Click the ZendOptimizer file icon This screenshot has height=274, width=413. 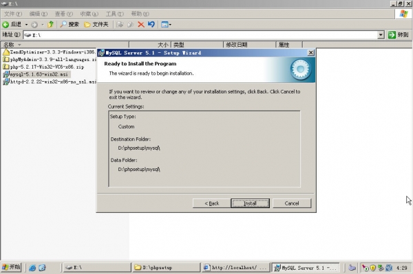click(x=6, y=52)
